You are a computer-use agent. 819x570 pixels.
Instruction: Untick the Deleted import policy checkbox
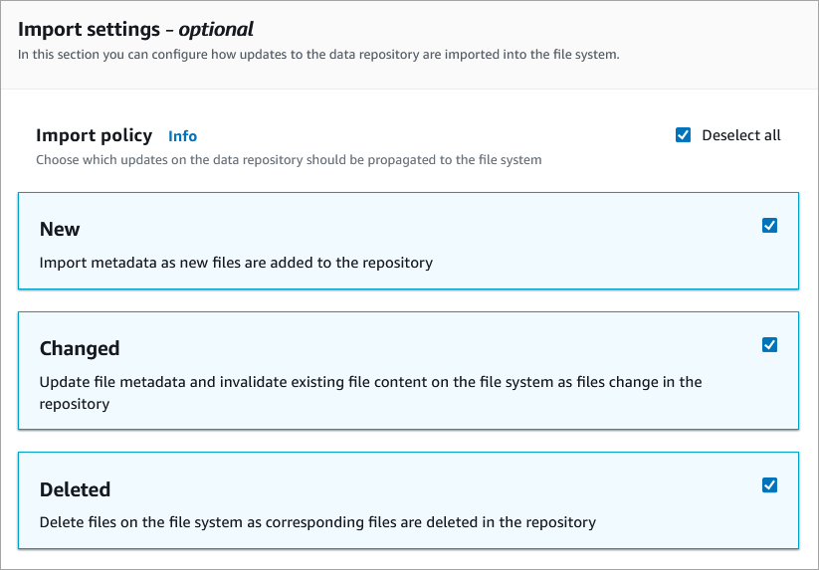click(769, 485)
